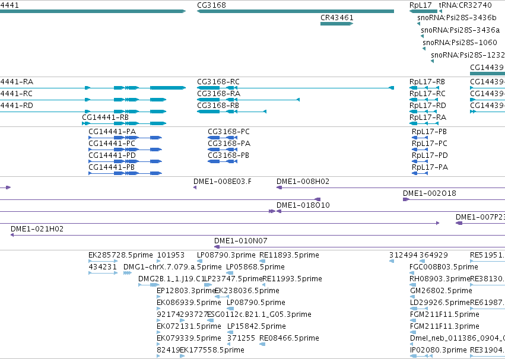
Task: Click snoRNA:Psi28S-1060 label
Action: point(460,42)
